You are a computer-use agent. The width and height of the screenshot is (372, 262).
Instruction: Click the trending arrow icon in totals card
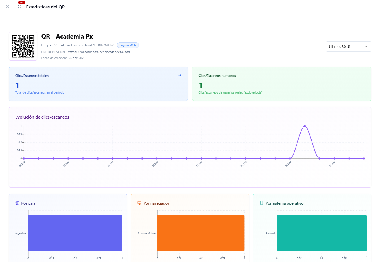(180, 76)
